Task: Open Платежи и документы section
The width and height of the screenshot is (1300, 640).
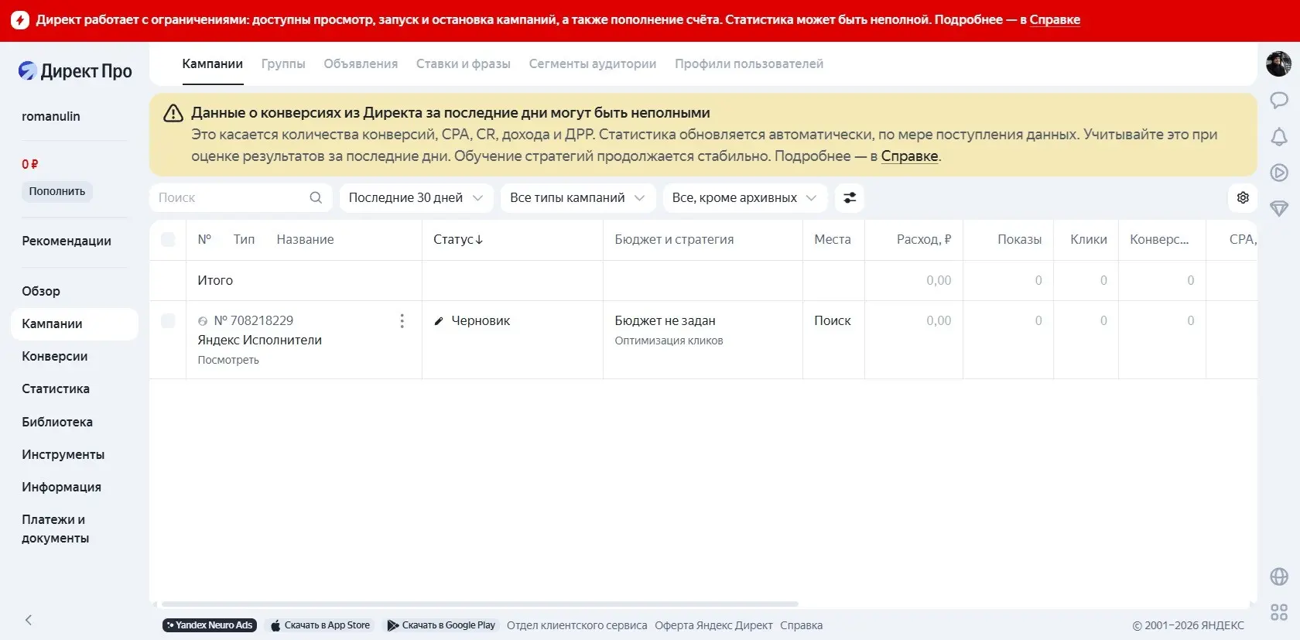Action: [x=56, y=529]
